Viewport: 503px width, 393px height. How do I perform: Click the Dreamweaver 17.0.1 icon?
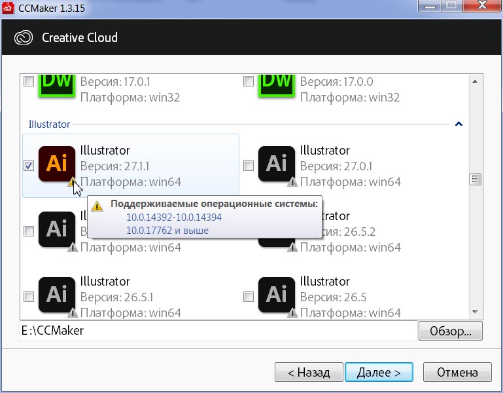click(x=57, y=86)
